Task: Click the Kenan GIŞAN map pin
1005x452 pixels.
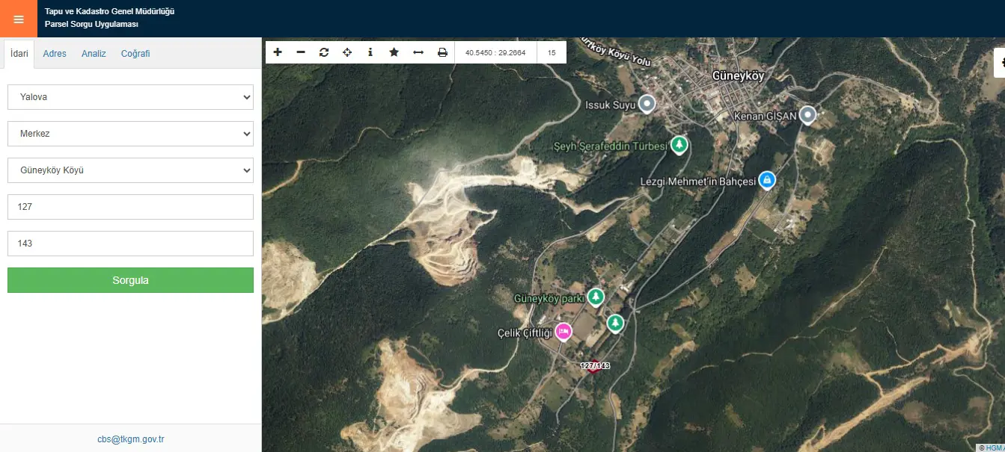Action: click(807, 115)
